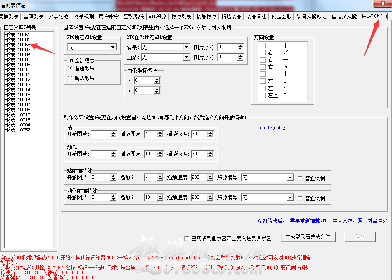Select the 魔法效果 drawing mode
Screen dimensions: 392x280
pos(70,78)
